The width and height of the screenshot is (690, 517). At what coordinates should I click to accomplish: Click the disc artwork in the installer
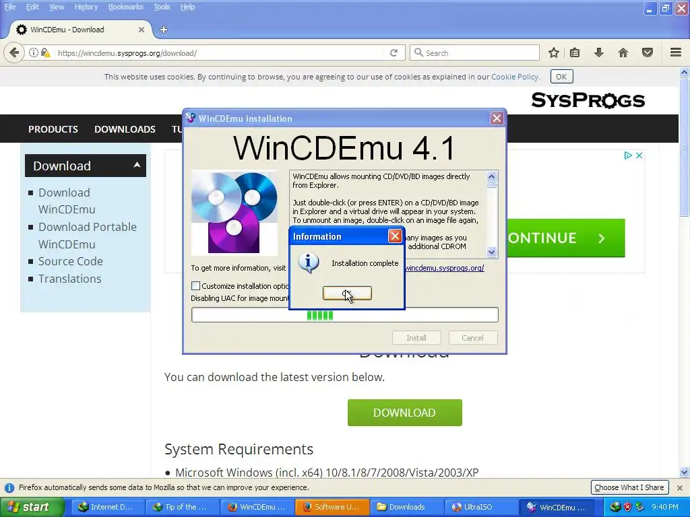[x=234, y=213]
